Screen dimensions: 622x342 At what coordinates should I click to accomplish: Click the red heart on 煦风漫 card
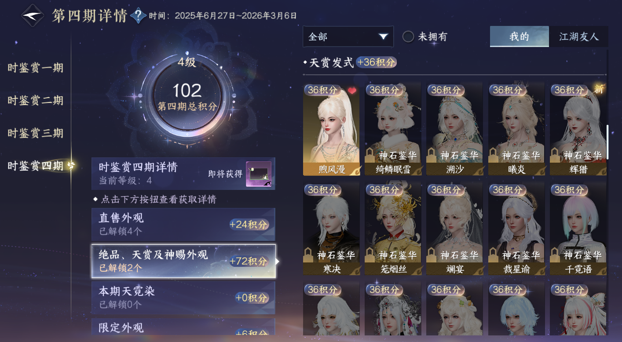point(352,91)
